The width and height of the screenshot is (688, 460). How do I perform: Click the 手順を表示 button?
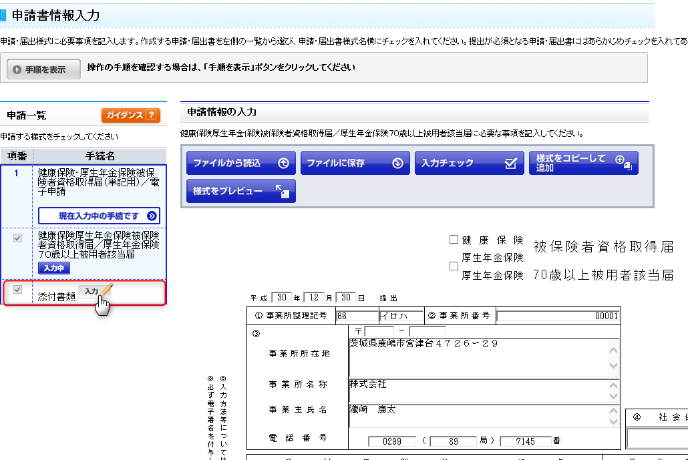coord(44,69)
